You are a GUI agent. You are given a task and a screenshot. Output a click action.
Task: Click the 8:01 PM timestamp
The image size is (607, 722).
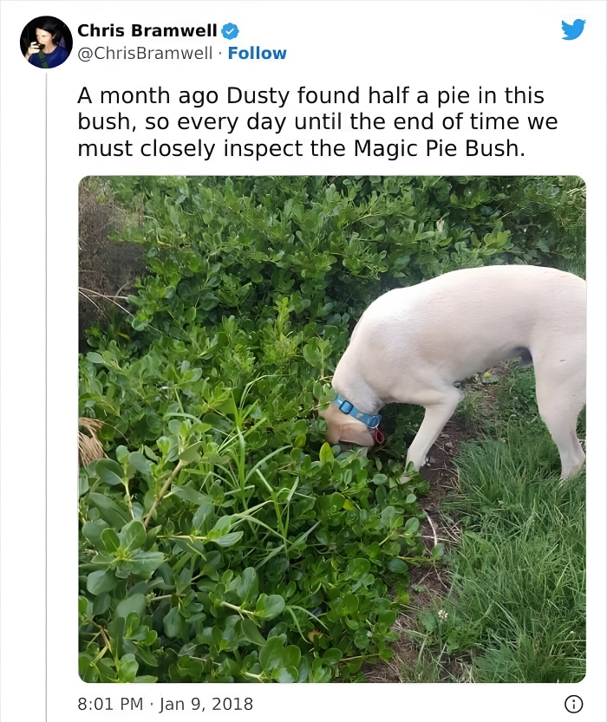[110, 704]
